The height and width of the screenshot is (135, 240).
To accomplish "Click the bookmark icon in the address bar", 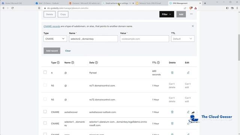I will point(39,8).
